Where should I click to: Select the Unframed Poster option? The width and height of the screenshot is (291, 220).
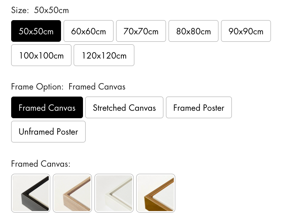tap(48, 132)
